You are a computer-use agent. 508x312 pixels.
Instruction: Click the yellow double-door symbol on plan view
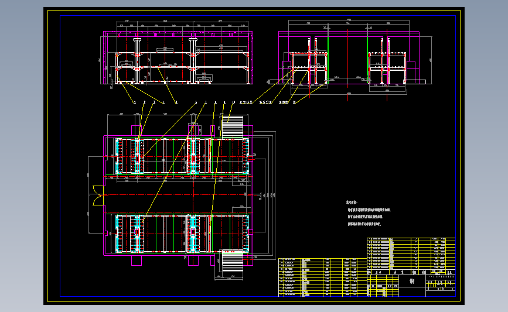[98, 196]
